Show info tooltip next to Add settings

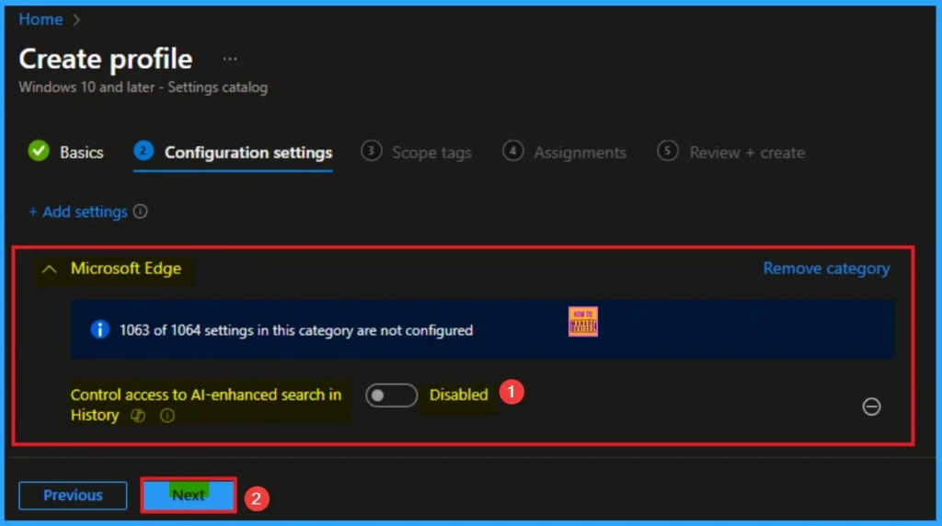141,212
